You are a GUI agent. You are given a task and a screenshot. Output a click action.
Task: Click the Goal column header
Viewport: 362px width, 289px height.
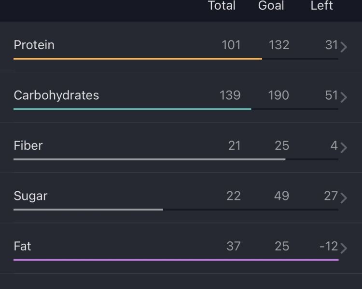[x=271, y=6]
